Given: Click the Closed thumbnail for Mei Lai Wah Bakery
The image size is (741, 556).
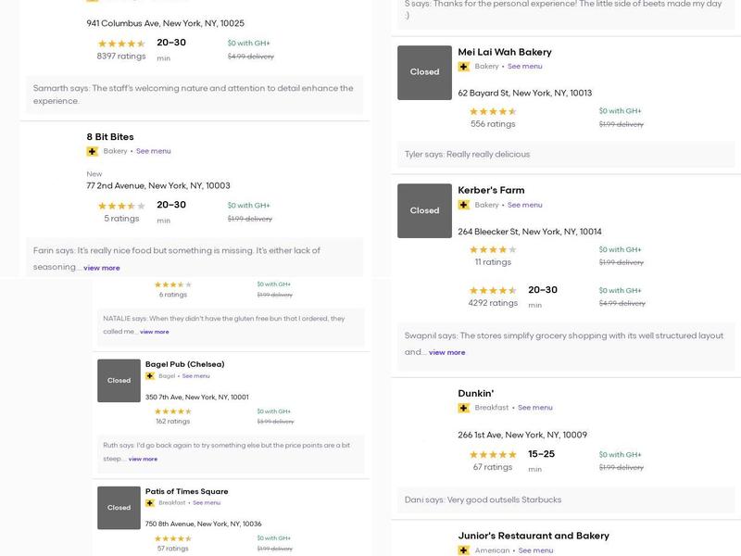Looking at the screenshot, I should coord(425,72).
